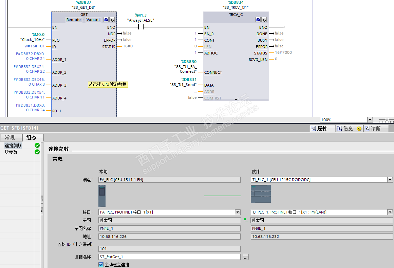Click the connection ID field 101
The height and width of the screenshot is (268, 394).
pos(169,249)
